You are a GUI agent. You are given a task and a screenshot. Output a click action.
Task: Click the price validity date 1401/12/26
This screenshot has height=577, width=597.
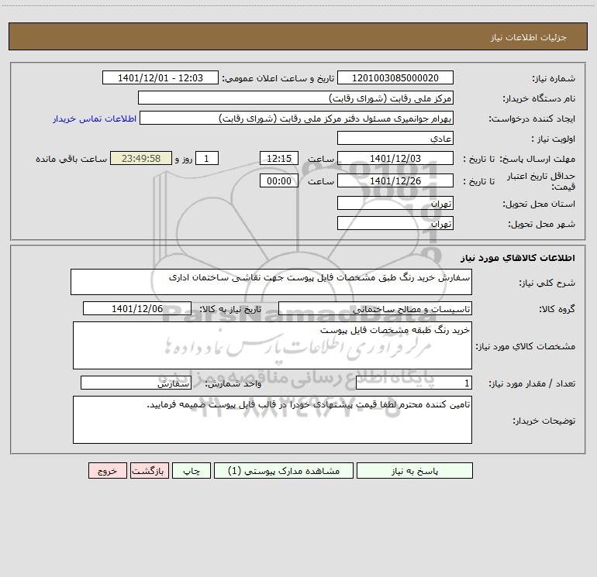tap(395, 180)
